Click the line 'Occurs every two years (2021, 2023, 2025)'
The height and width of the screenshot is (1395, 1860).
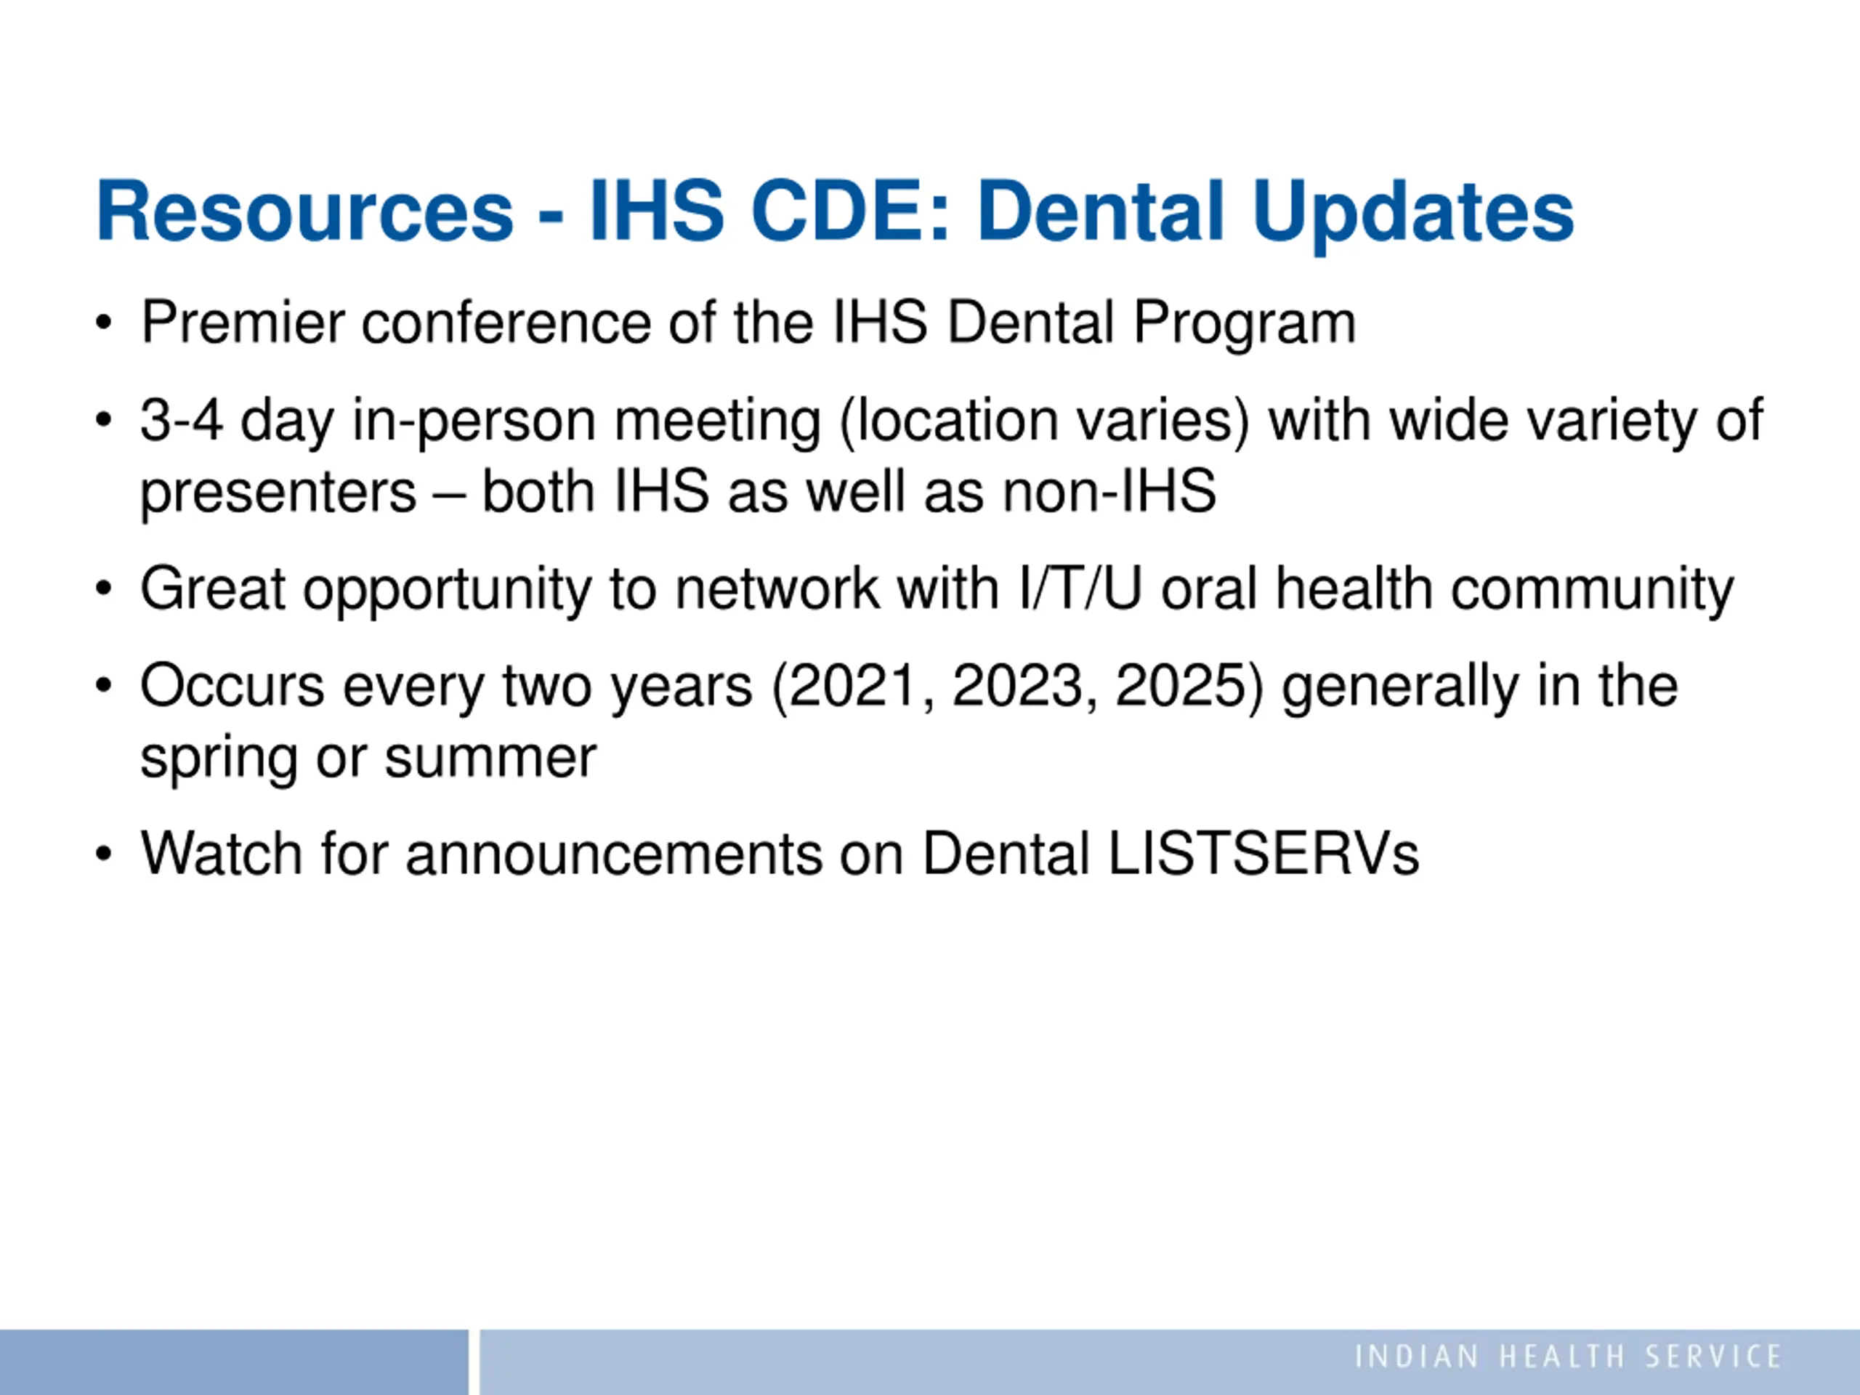pos(701,687)
